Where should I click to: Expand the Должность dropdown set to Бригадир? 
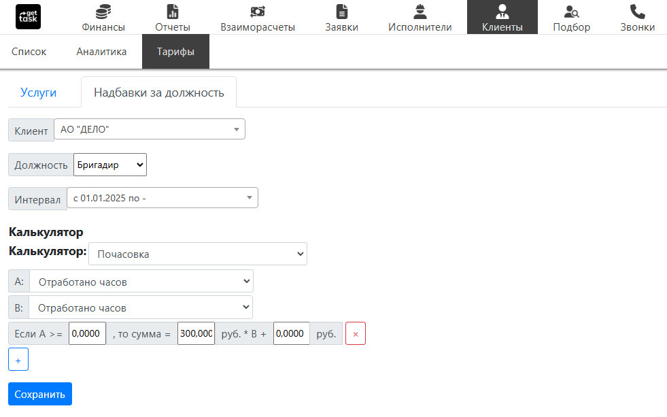(x=110, y=165)
